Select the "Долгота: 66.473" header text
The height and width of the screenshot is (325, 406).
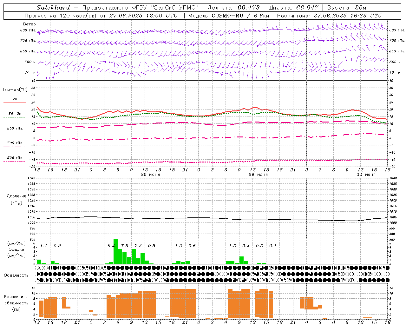coord(233,8)
